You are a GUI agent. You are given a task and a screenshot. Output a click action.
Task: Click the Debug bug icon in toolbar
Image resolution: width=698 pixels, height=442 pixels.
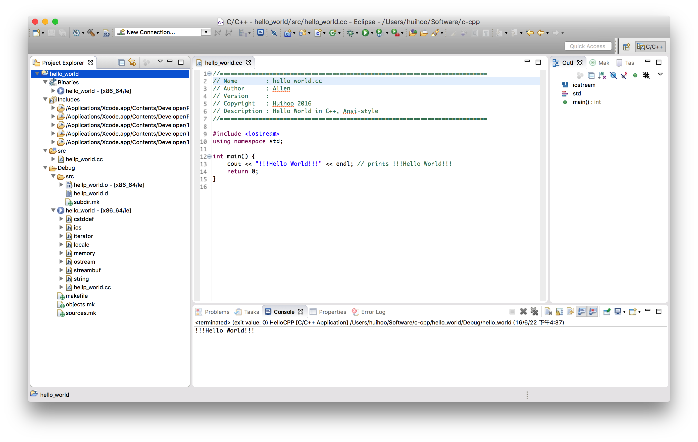[351, 33]
